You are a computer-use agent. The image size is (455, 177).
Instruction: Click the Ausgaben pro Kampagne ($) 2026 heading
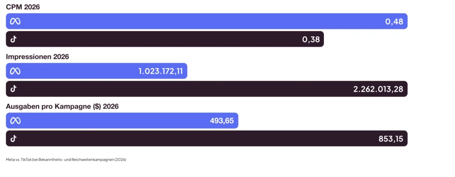62,107
